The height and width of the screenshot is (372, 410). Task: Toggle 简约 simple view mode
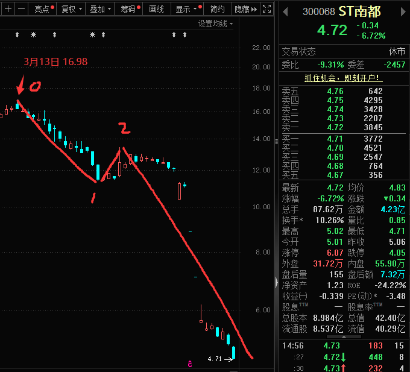click(217, 9)
